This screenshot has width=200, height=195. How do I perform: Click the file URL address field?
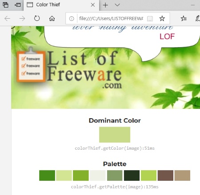pos(111,18)
